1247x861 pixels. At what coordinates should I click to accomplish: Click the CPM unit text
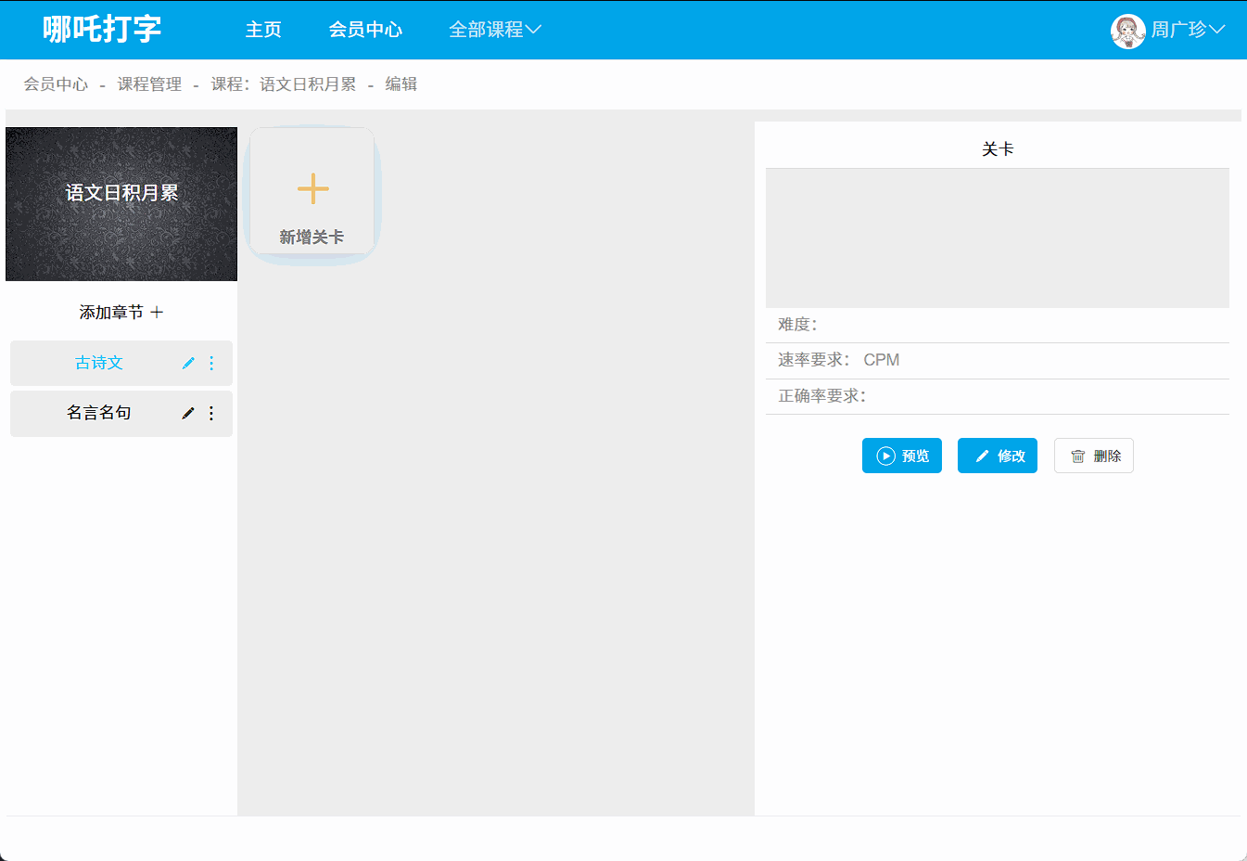tap(882, 360)
